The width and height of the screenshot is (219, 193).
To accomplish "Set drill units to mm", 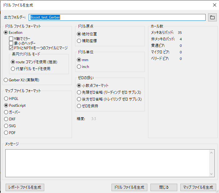I will 83,60.
